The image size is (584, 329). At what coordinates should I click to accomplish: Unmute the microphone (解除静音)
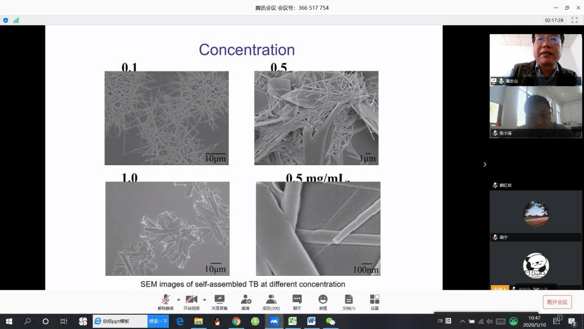(x=167, y=300)
